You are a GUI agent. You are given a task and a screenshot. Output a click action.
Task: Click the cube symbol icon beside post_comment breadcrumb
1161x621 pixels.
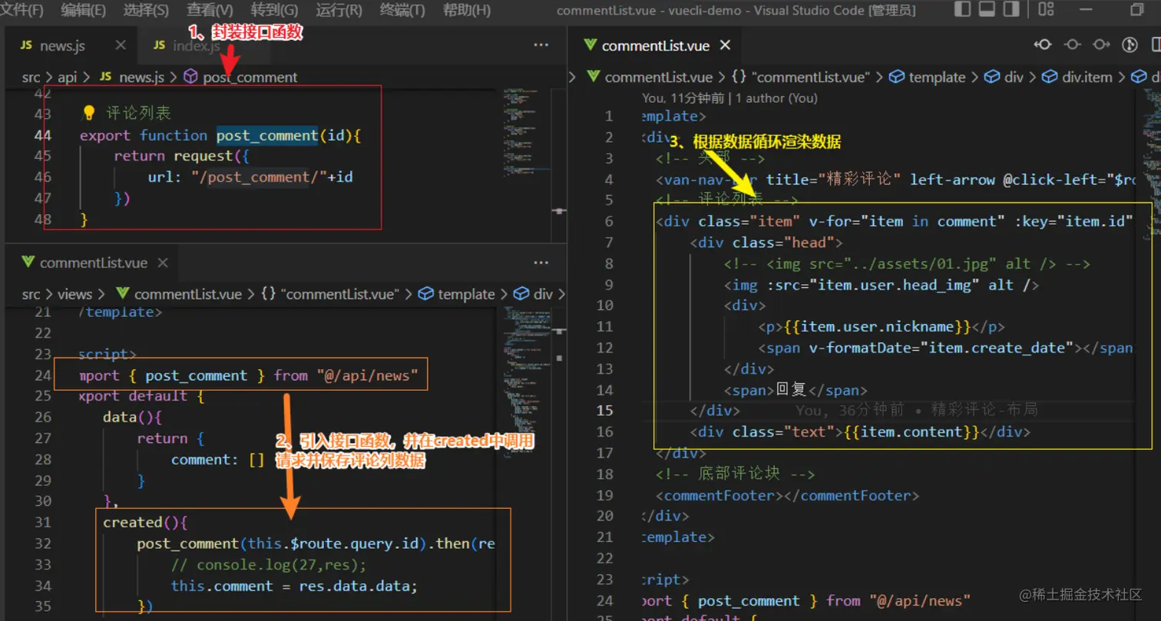190,77
